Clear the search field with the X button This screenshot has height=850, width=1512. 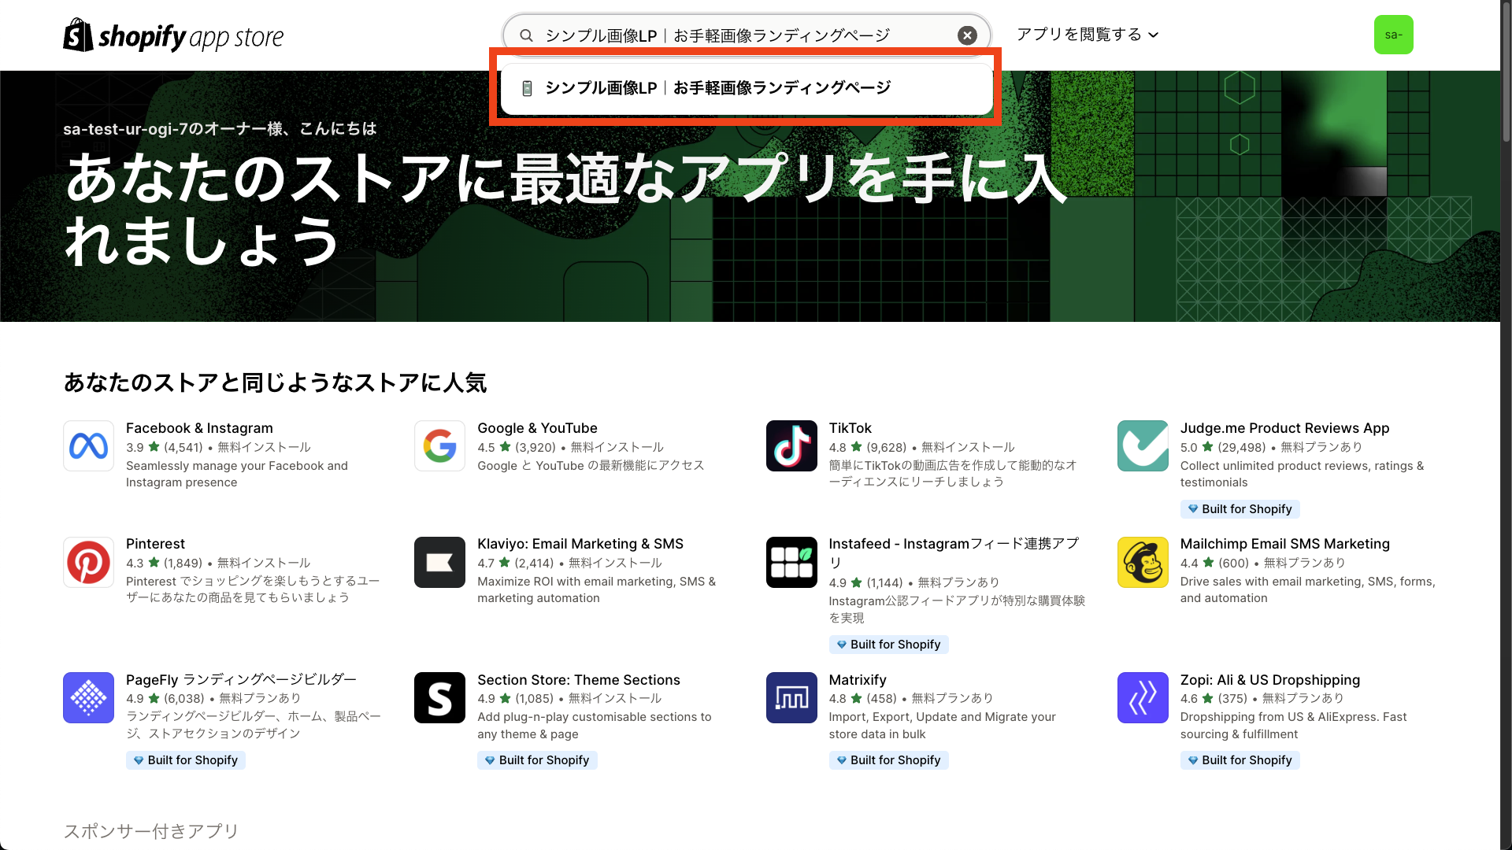(x=966, y=35)
